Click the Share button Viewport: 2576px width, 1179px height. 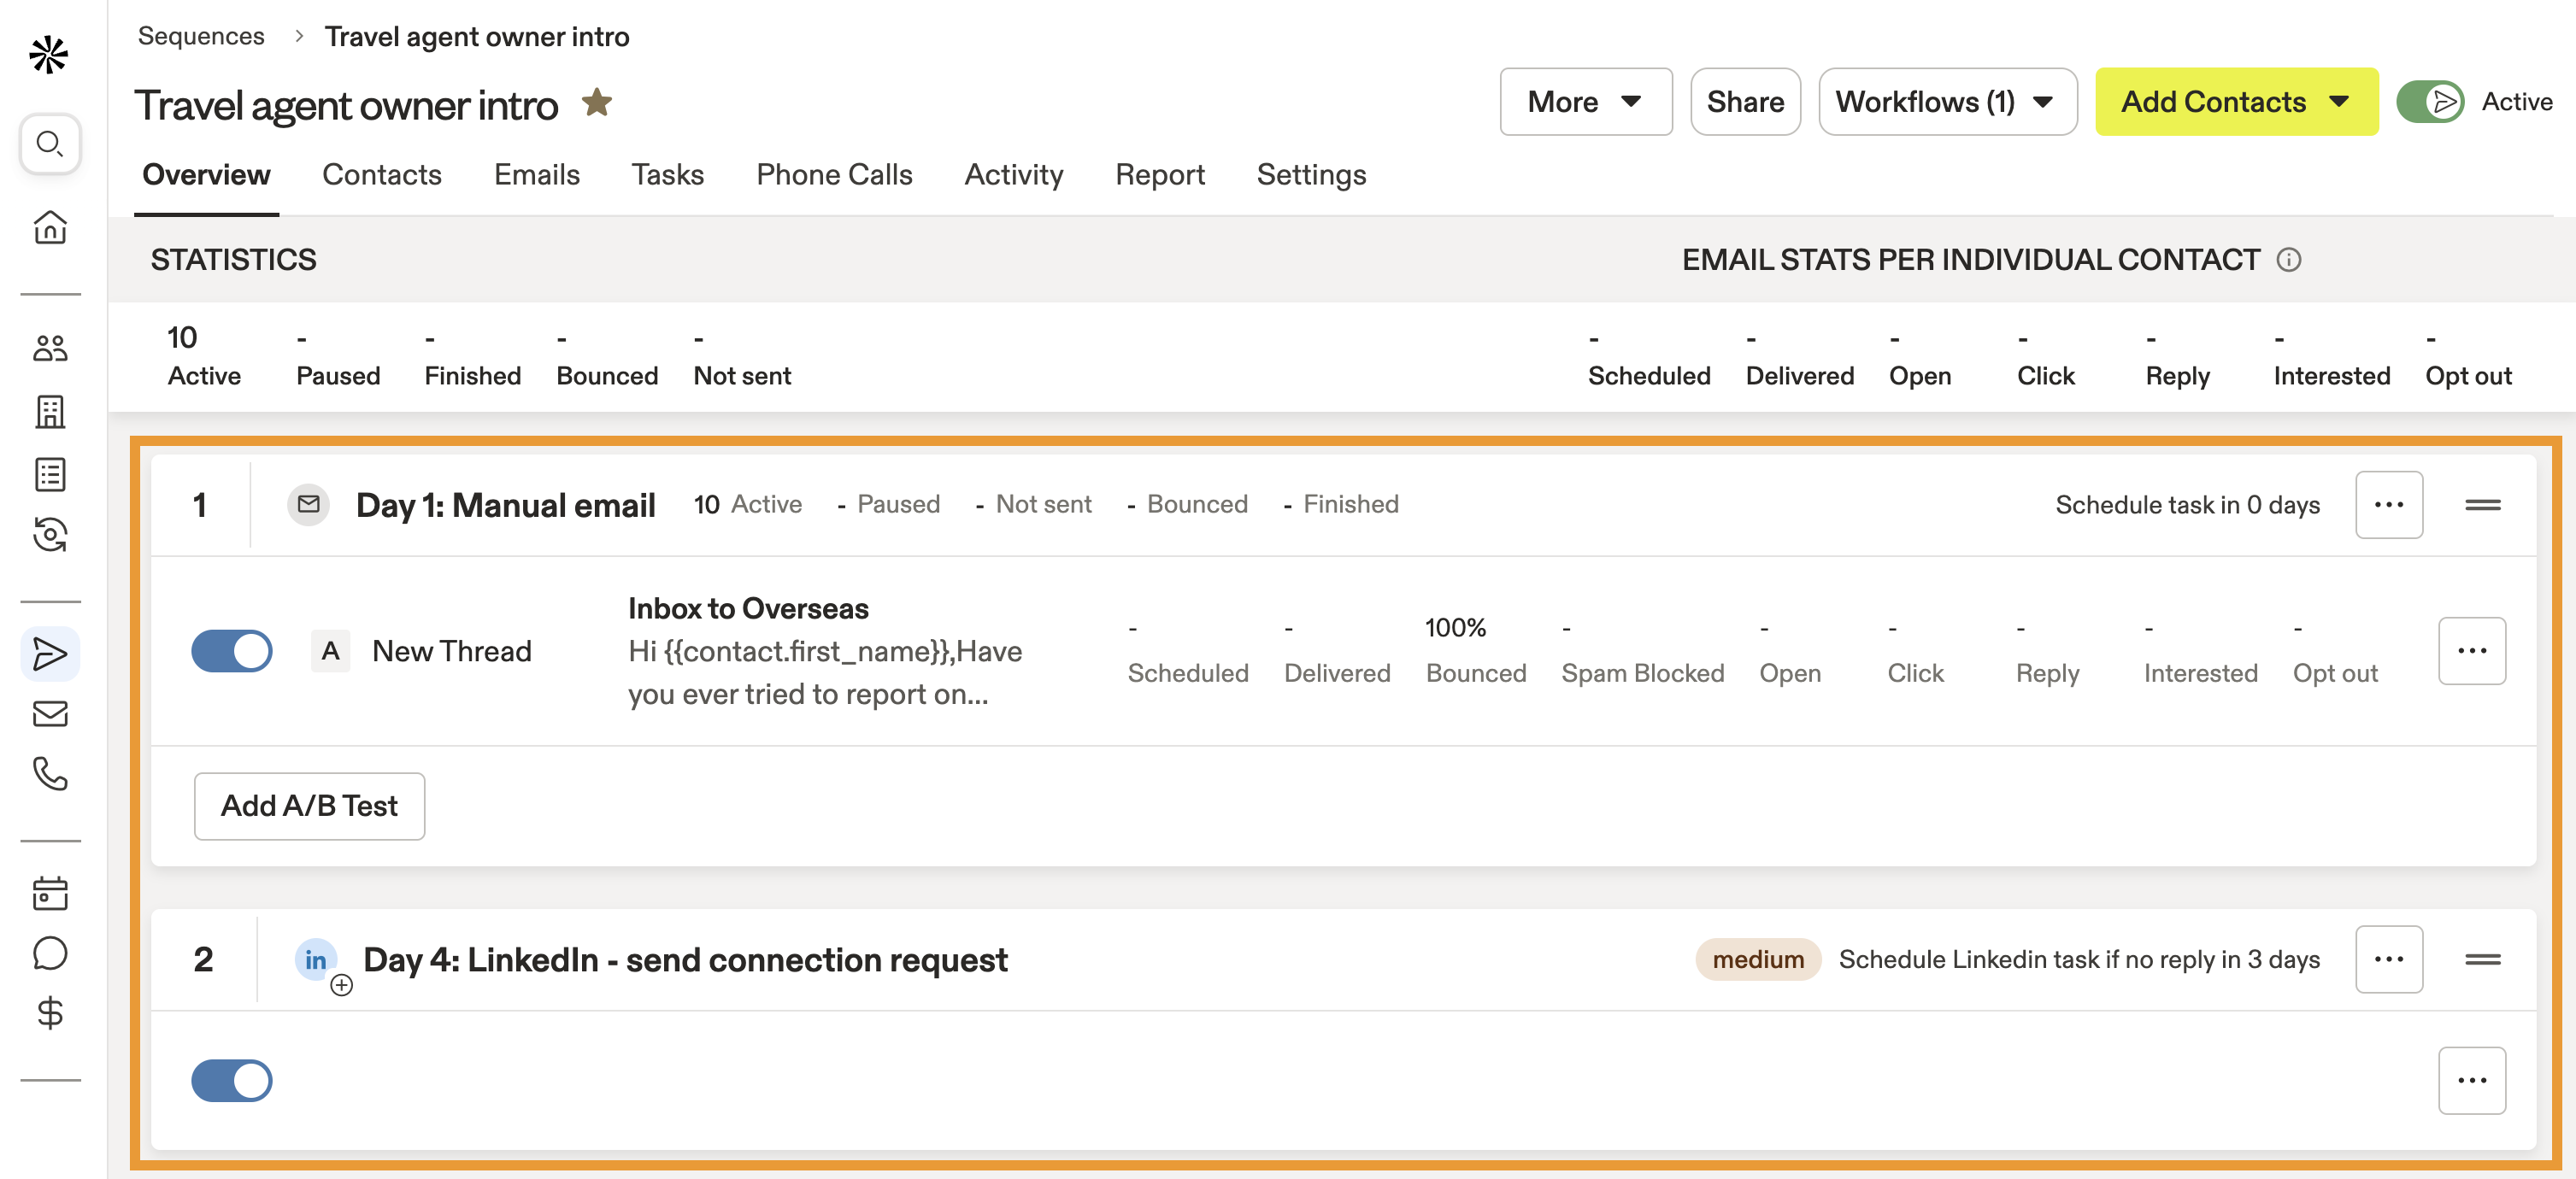tap(1745, 101)
